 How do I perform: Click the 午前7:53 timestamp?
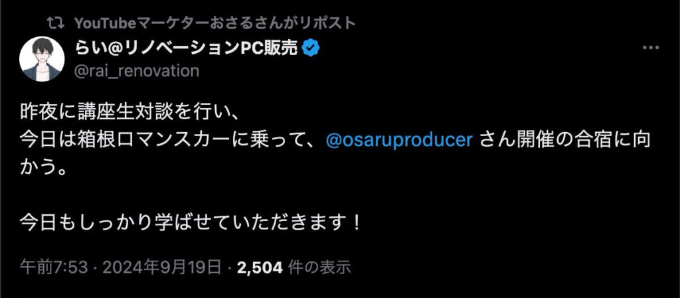(x=45, y=267)
